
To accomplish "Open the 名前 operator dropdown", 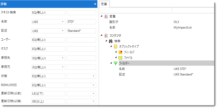I will pyautogui.click(x=63, y=22).
